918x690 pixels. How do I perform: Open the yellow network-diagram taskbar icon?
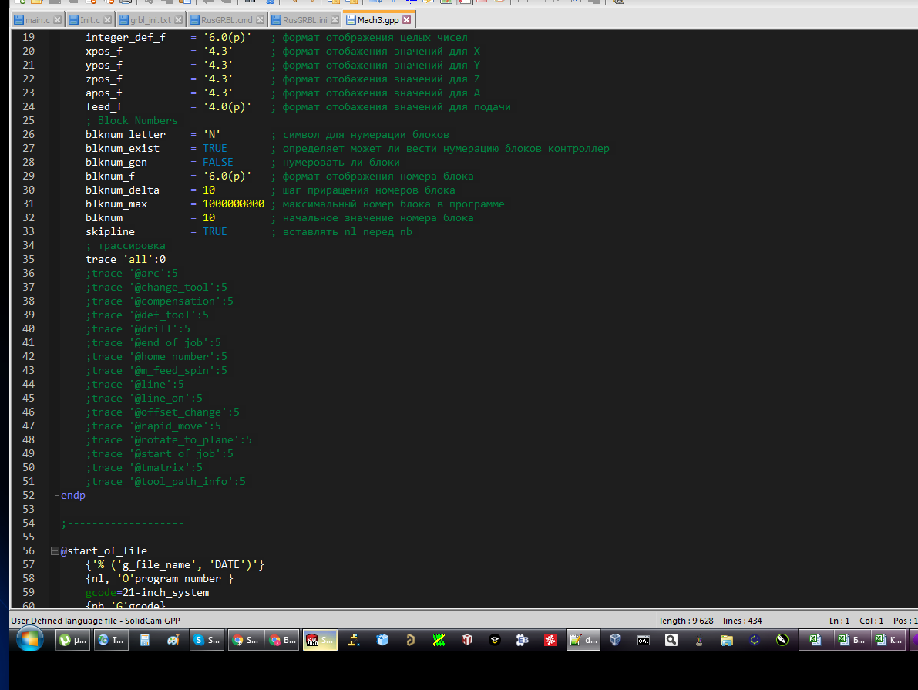354,640
